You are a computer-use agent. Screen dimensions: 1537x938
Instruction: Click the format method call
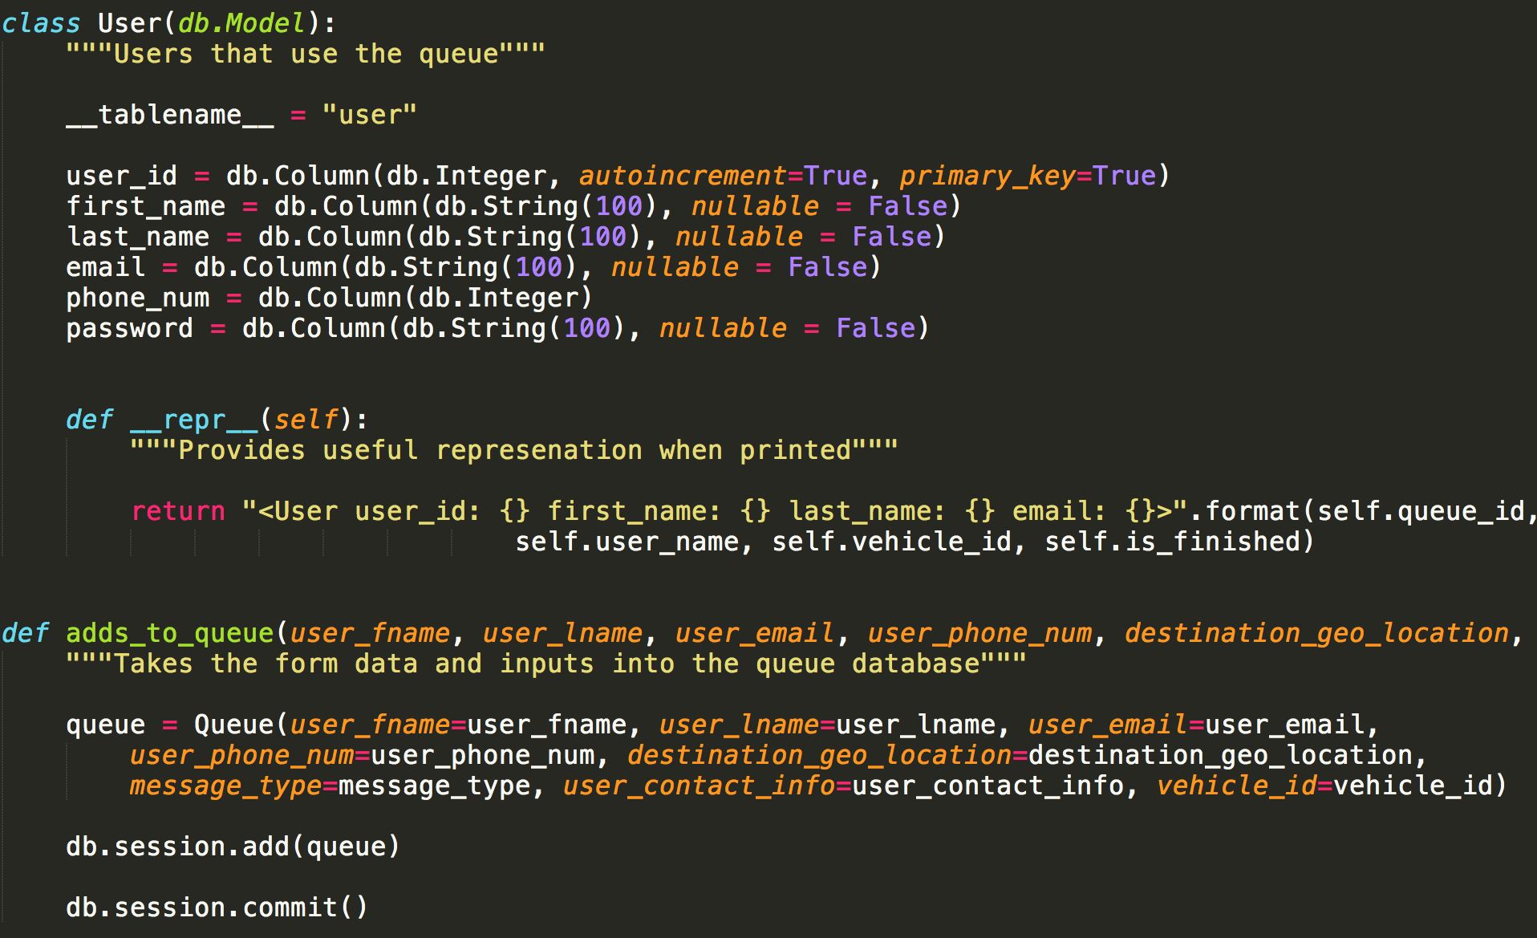[x=1252, y=511]
